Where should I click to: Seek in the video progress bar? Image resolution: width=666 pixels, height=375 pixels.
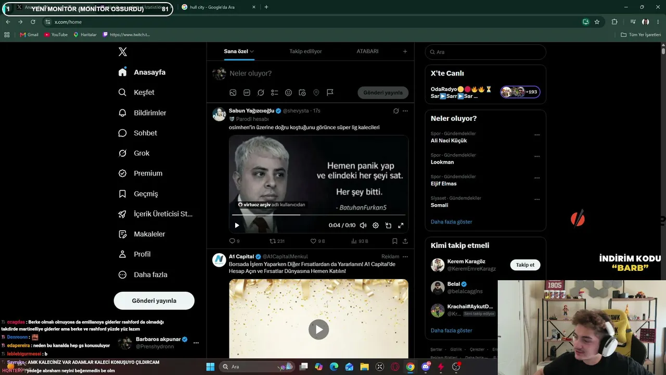(x=318, y=215)
